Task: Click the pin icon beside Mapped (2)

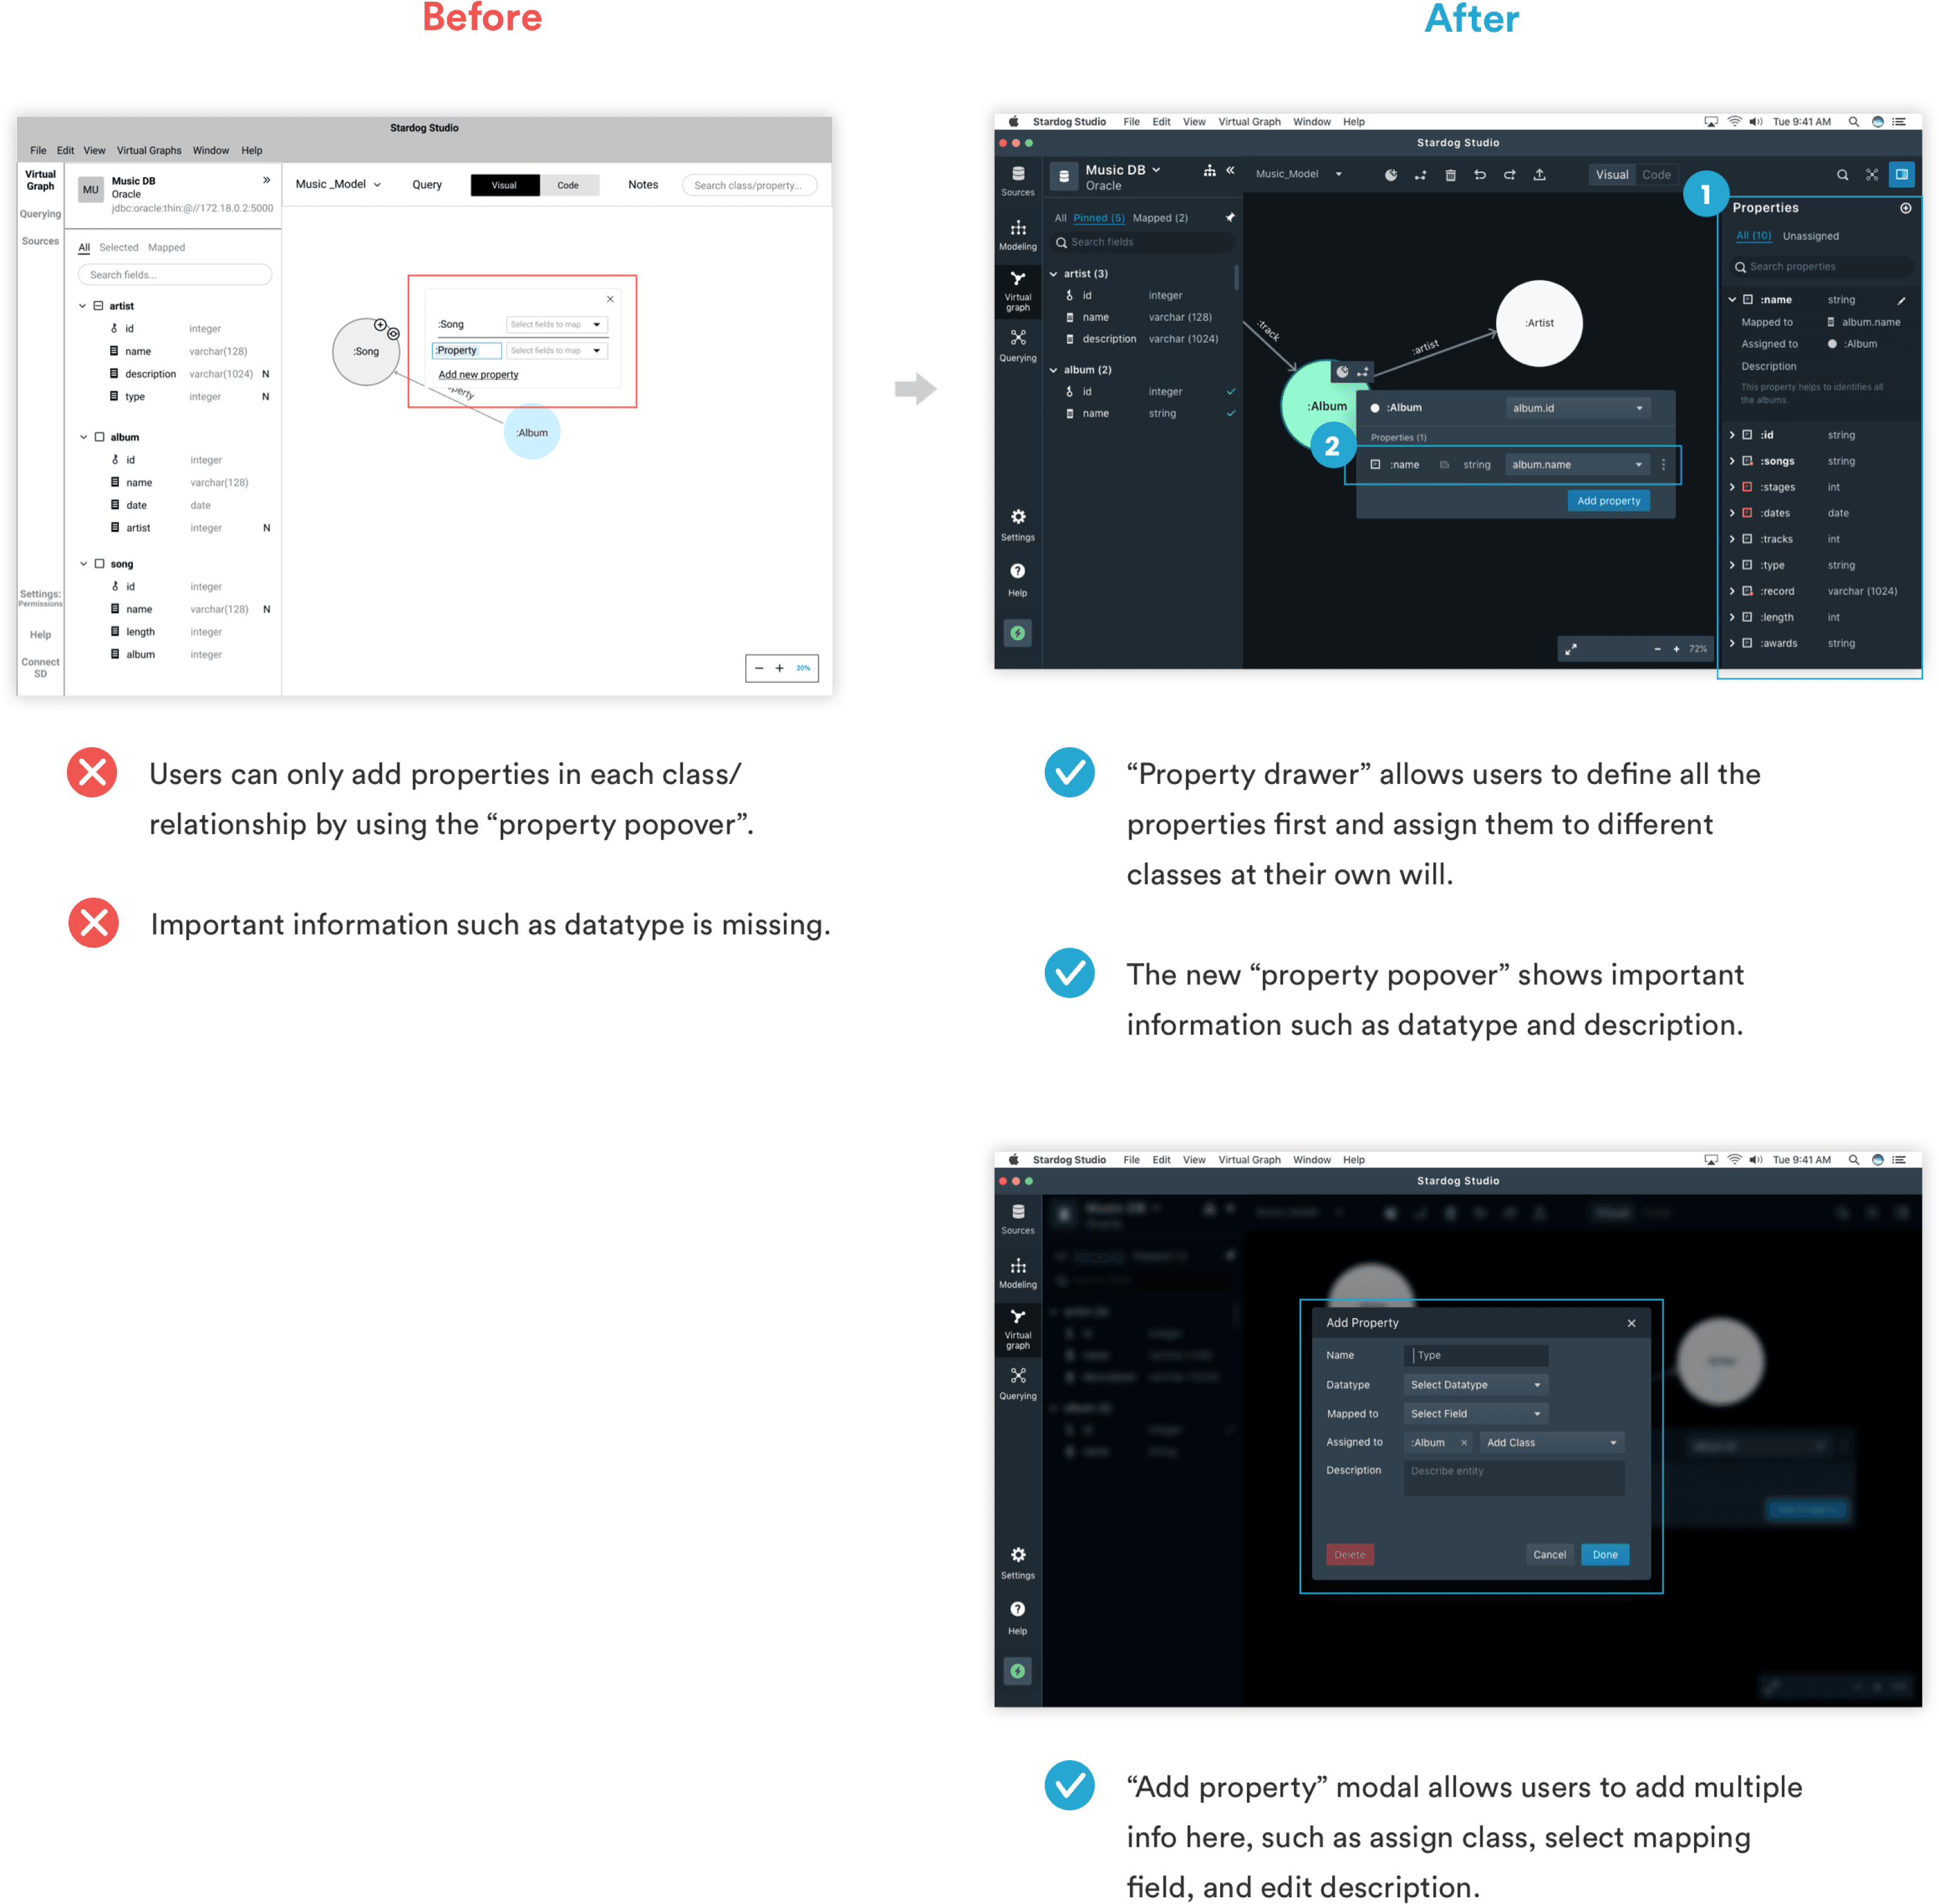Action: tap(1230, 217)
